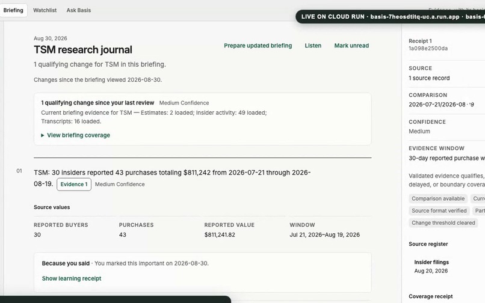The height and width of the screenshot is (303, 485).
Task: Click the Receipt 1 label
Action: [420, 41]
